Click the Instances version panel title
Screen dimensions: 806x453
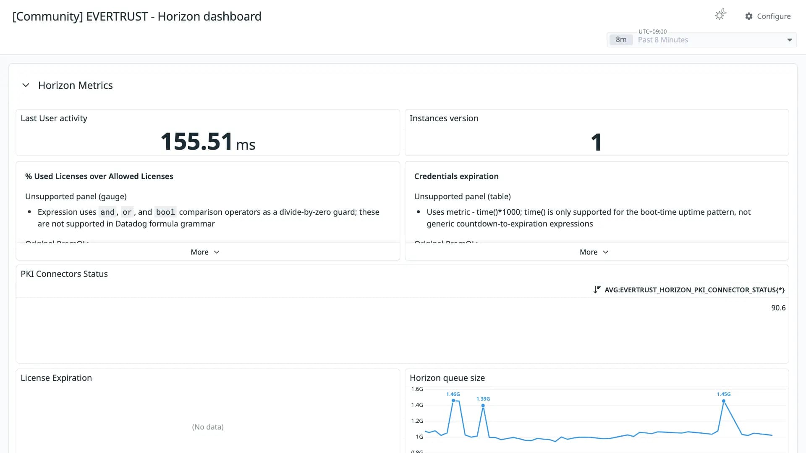click(444, 119)
